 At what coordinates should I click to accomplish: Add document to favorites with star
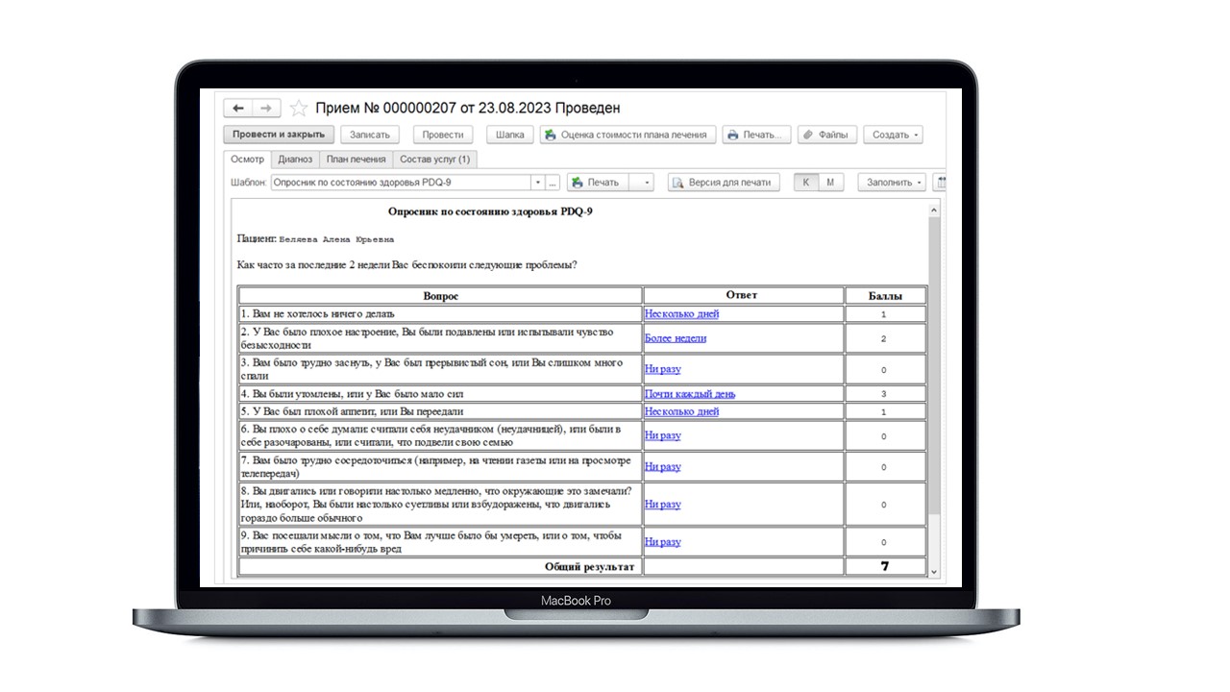tap(299, 109)
